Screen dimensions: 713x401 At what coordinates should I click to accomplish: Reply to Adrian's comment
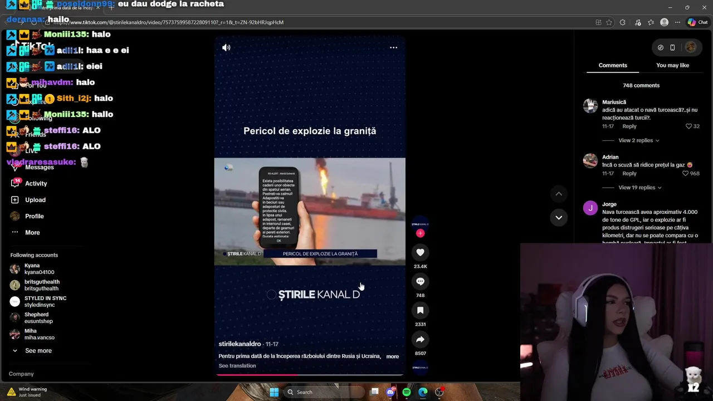tap(629, 173)
